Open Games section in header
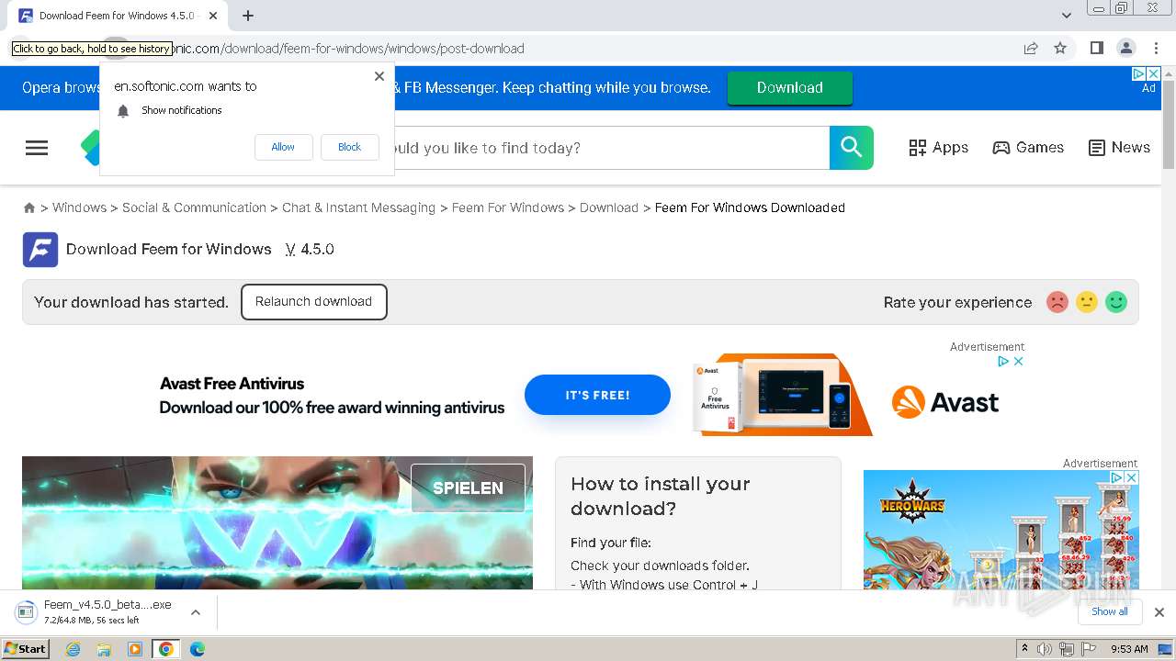Image resolution: width=1176 pixels, height=661 pixels. [x=1028, y=148]
